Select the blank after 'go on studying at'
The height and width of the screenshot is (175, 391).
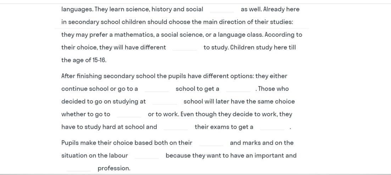[x=165, y=102]
